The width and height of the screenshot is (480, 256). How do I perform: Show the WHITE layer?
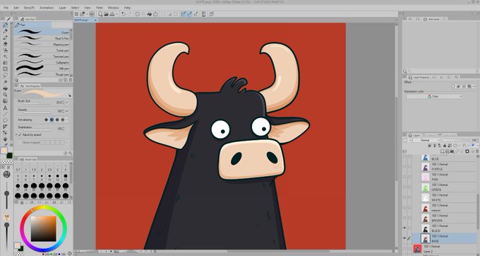[404, 197]
